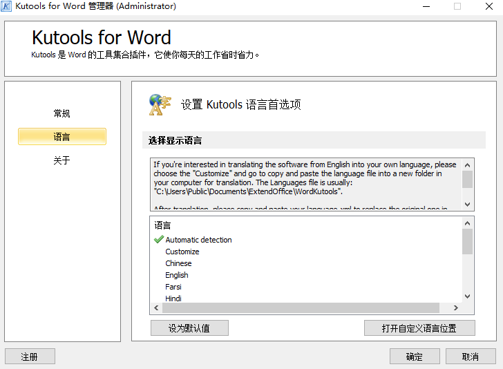Image resolution: width=503 pixels, height=369 pixels.
Task: Open the 常规 settings tab
Action: point(61,113)
